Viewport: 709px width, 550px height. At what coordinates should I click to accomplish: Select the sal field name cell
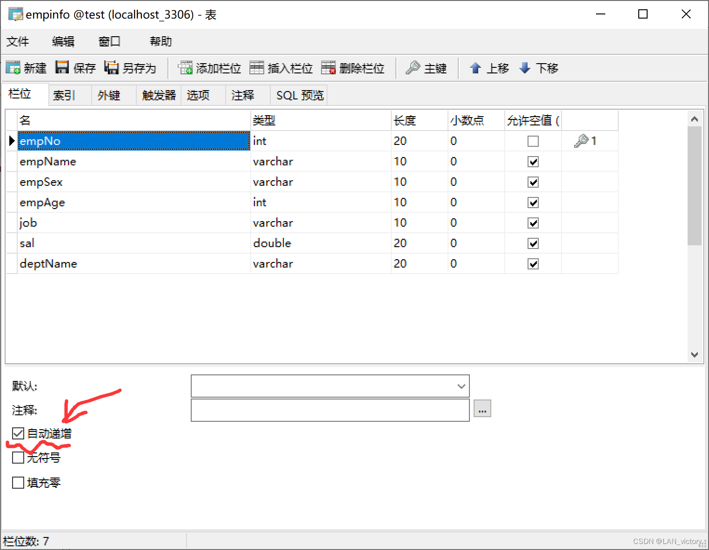coord(134,243)
